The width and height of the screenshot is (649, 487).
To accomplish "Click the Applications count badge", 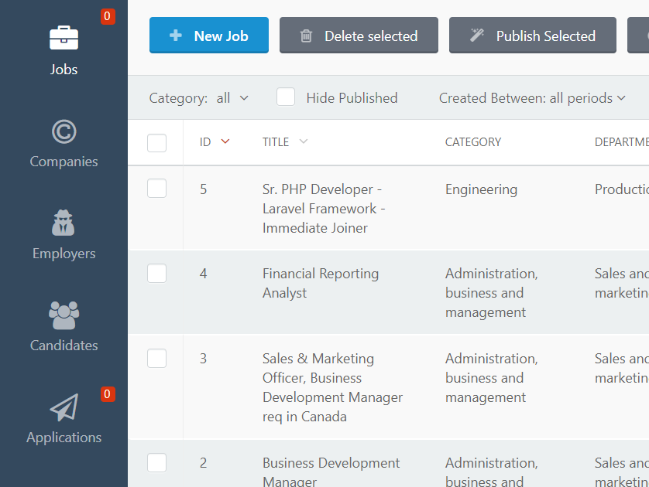I will (x=108, y=394).
